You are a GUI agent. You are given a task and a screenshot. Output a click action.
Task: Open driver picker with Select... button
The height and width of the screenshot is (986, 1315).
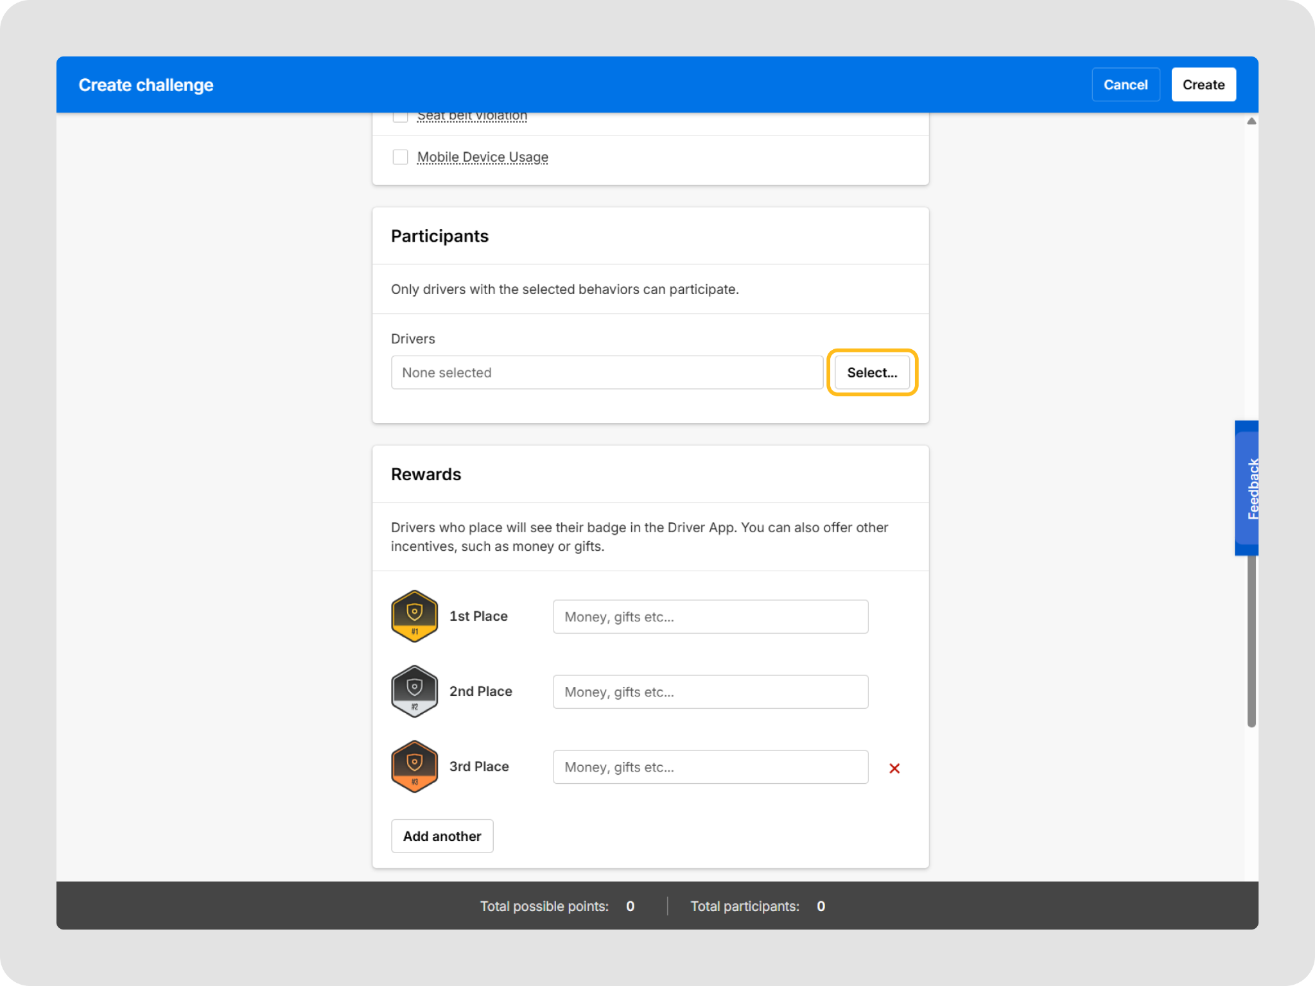pyautogui.click(x=872, y=372)
